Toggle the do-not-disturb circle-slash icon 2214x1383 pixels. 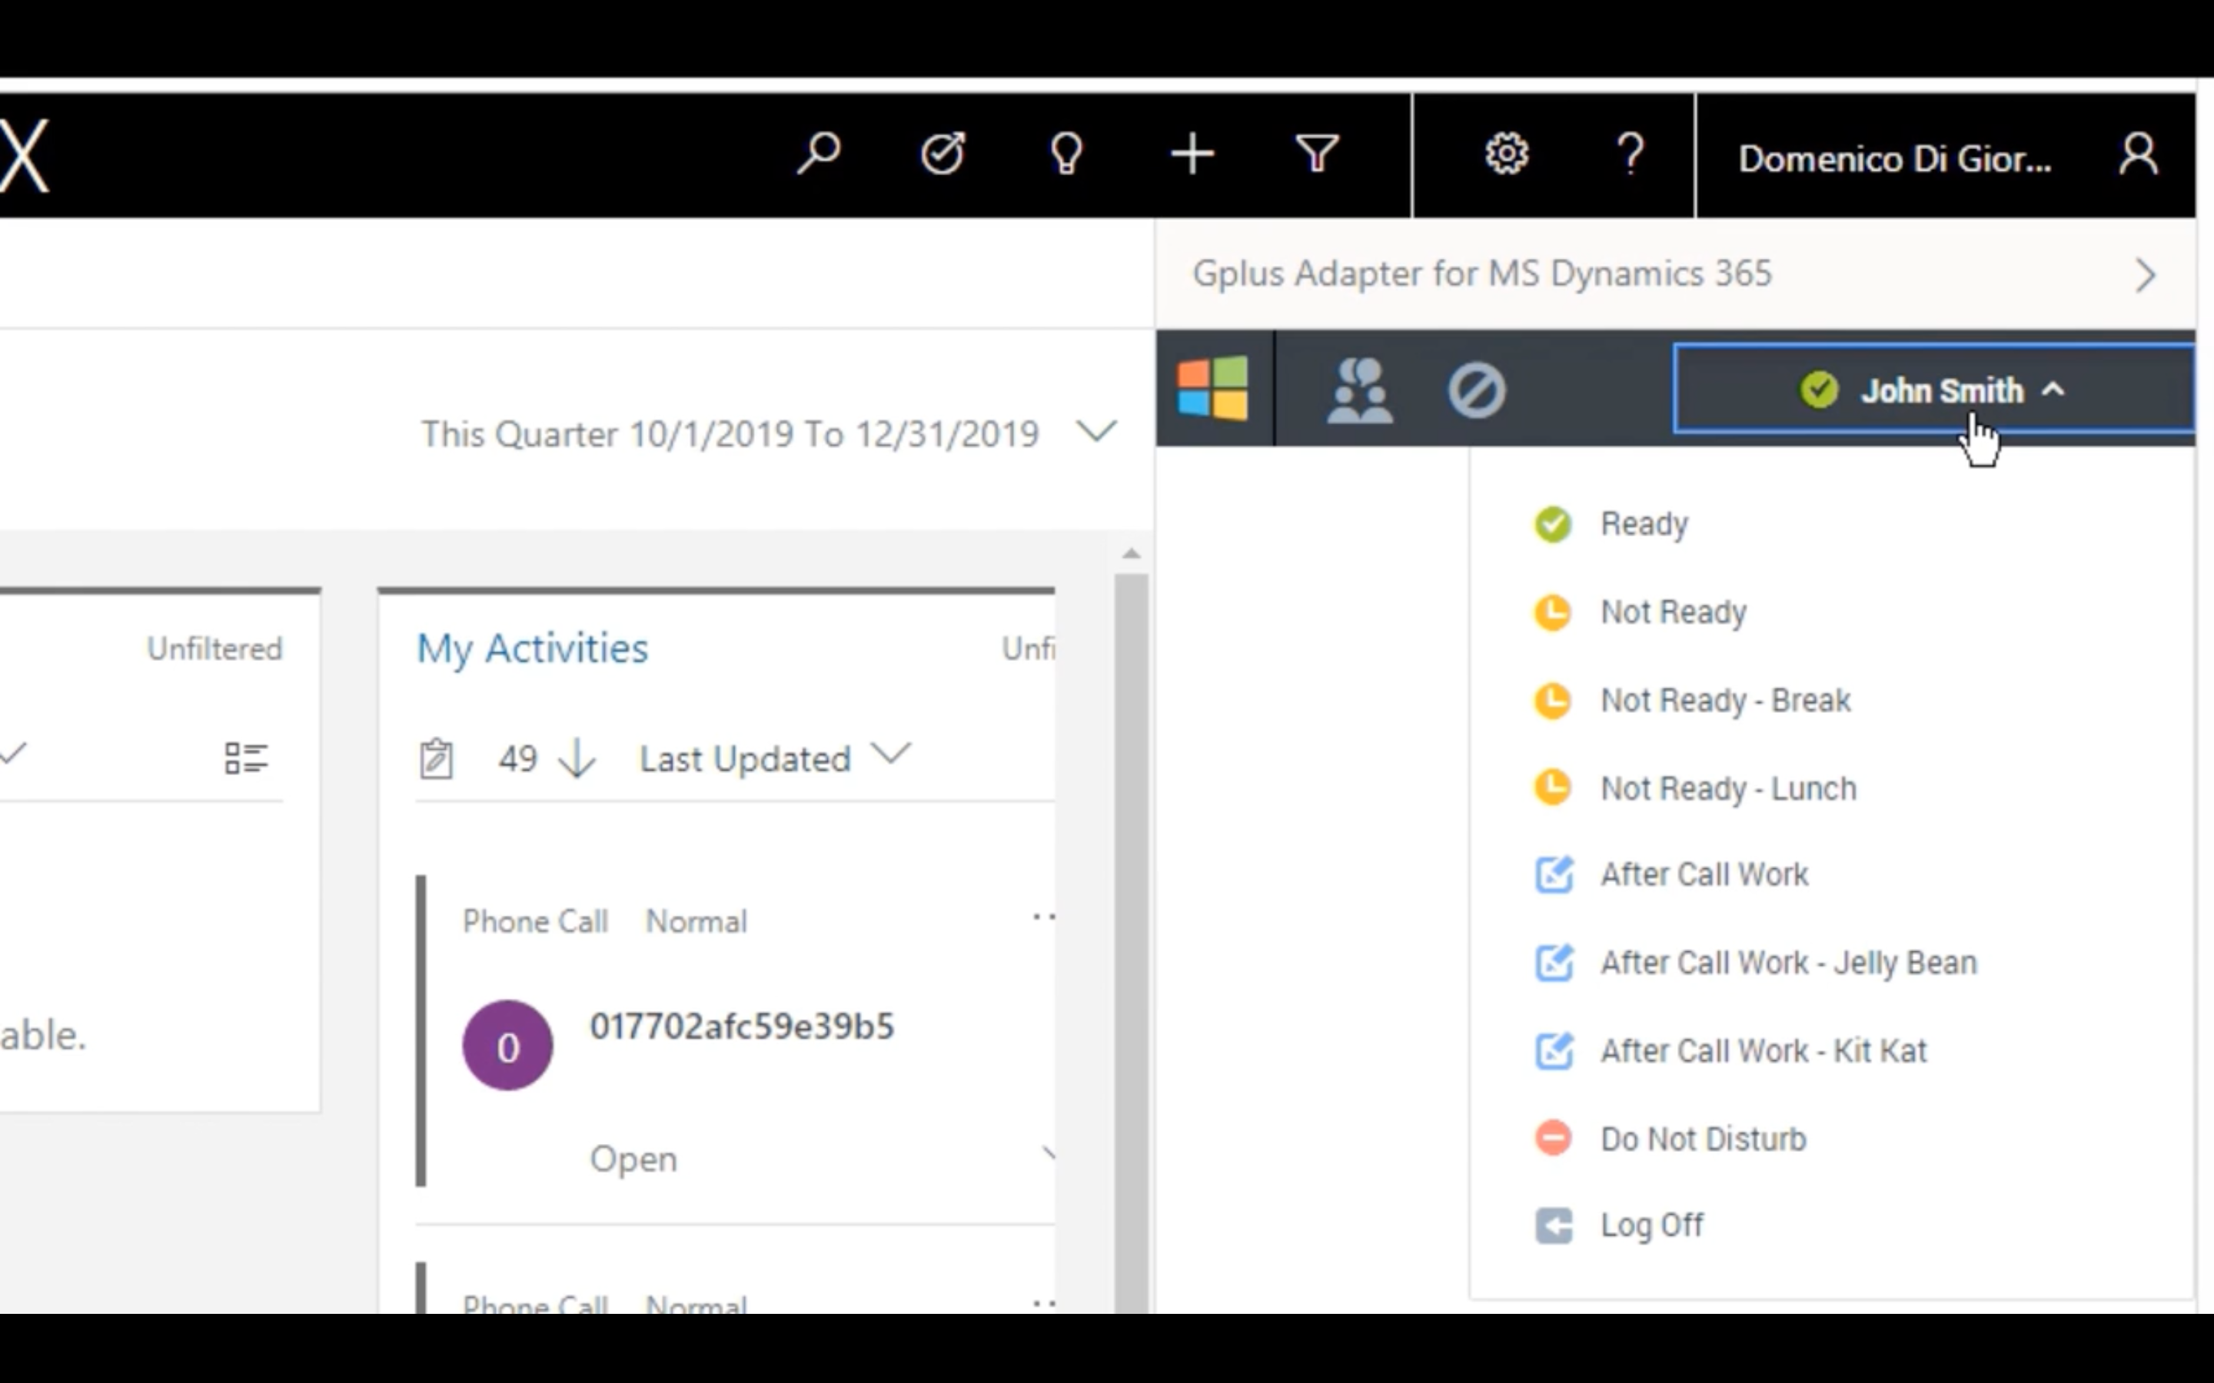click(1477, 390)
